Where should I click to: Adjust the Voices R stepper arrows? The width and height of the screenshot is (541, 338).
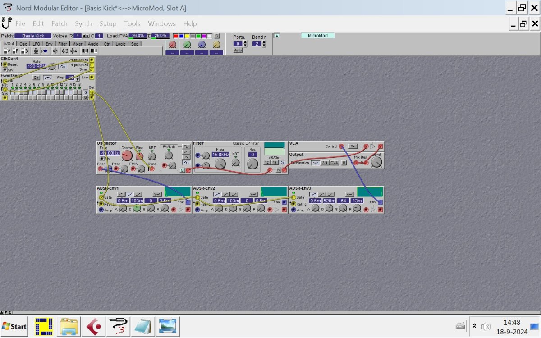[86, 36]
